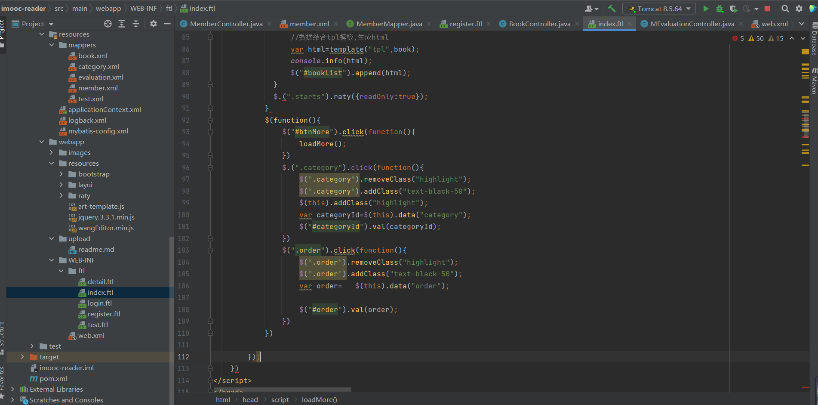Screen dimensions: 818x405
Task: Switch to MemberMapper.java tab
Action: pyautogui.click(x=389, y=24)
